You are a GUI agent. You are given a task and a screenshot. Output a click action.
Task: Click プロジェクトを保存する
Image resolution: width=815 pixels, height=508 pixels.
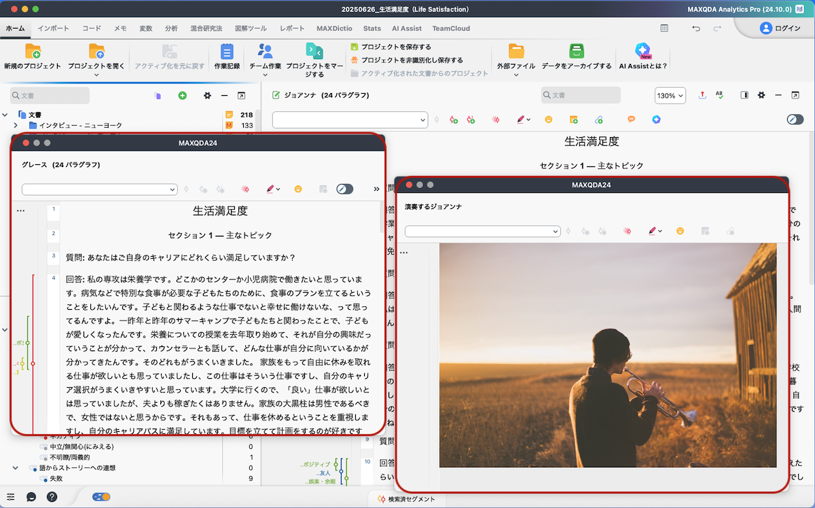tap(391, 47)
